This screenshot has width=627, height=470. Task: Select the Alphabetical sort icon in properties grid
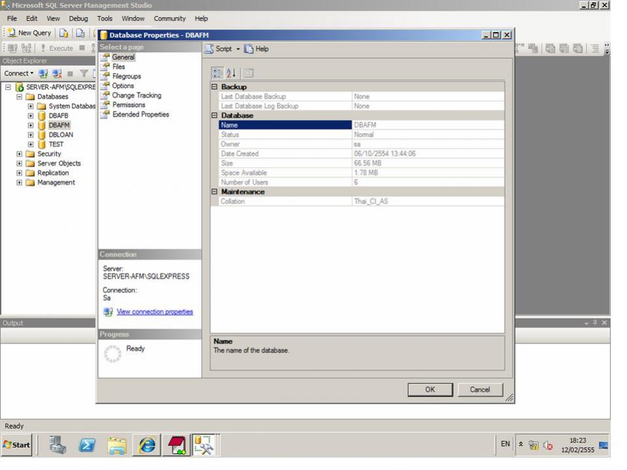tap(231, 73)
